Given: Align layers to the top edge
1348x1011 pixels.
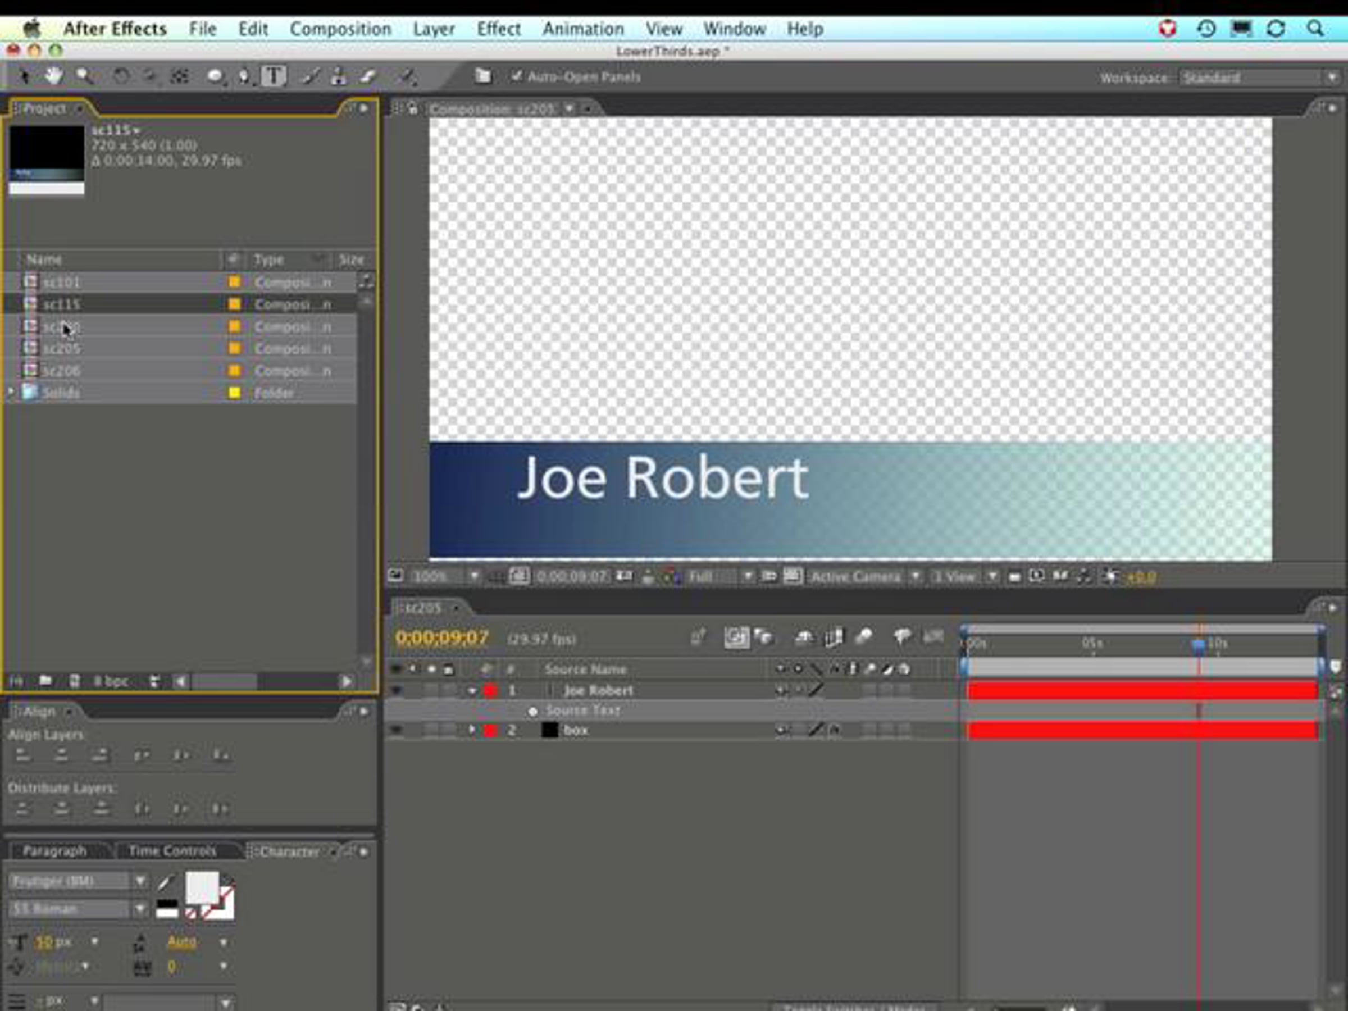Looking at the screenshot, I should tap(142, 755).
